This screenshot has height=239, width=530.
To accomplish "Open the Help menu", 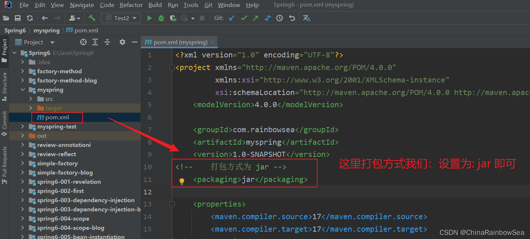I will 252,5.
